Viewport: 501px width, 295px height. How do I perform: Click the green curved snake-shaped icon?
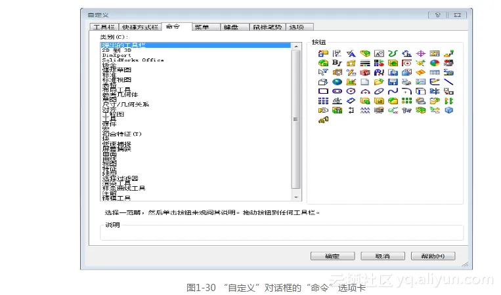tap(393, 54)
